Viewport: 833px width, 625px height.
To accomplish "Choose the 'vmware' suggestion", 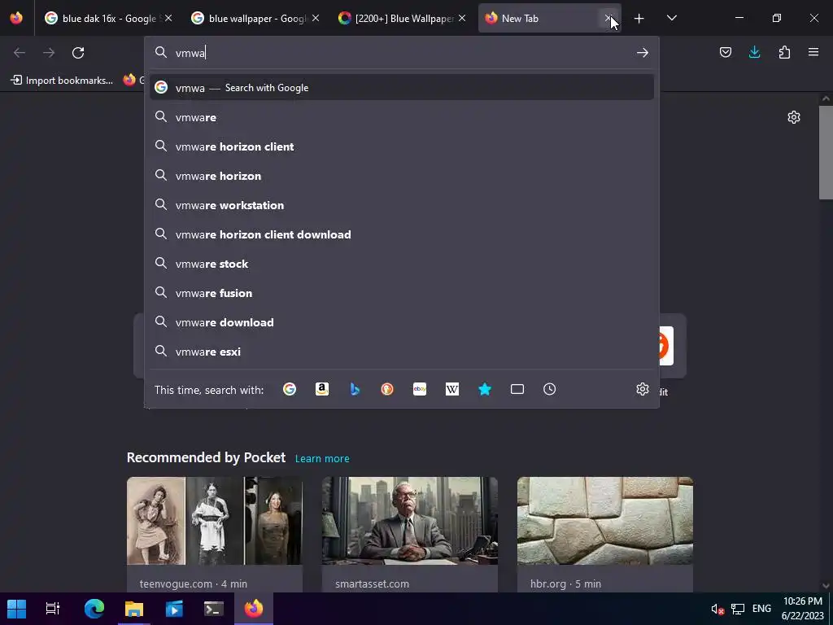I will click(402, 117).
